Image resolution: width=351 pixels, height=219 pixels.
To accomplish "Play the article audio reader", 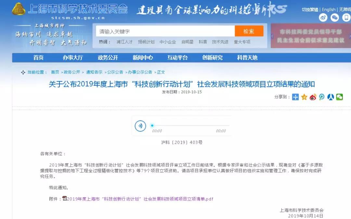I will tap(140, 126).
